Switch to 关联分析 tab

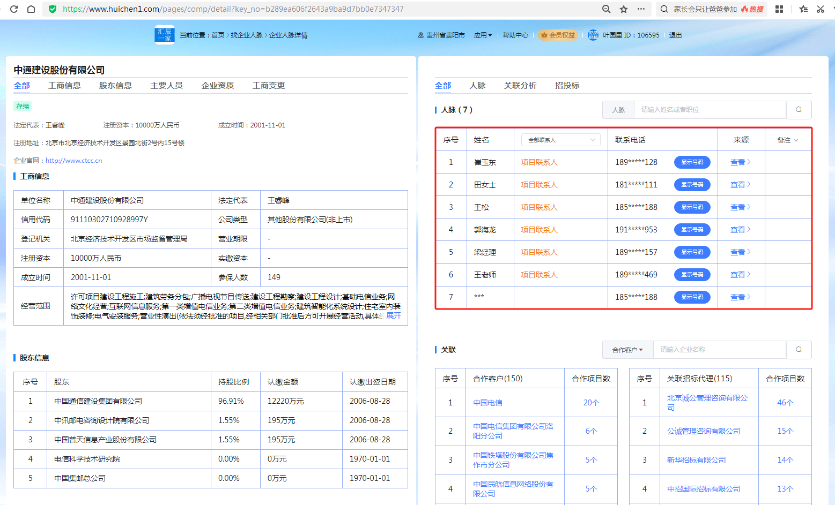tap(520, 86)
